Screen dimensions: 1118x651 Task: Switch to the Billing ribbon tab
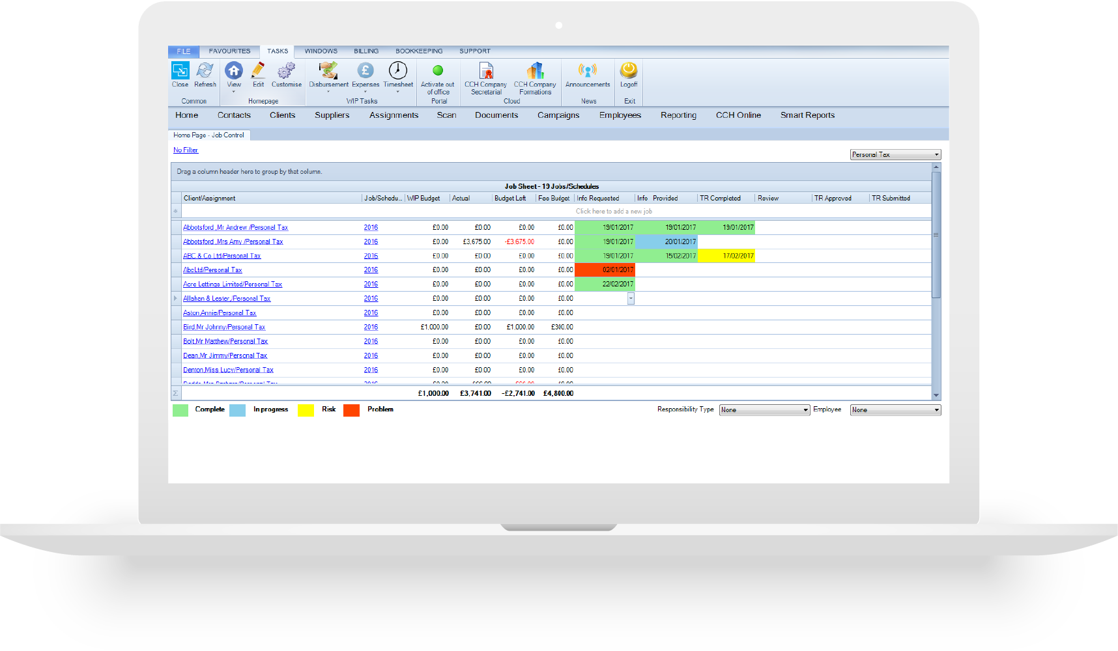tap(366, 51)
